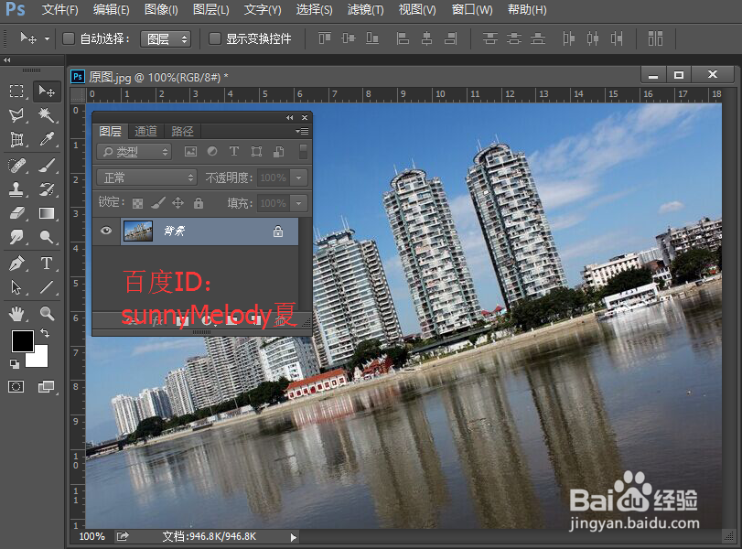
Task: Open the 图像(I) menu
Action: 161,9
